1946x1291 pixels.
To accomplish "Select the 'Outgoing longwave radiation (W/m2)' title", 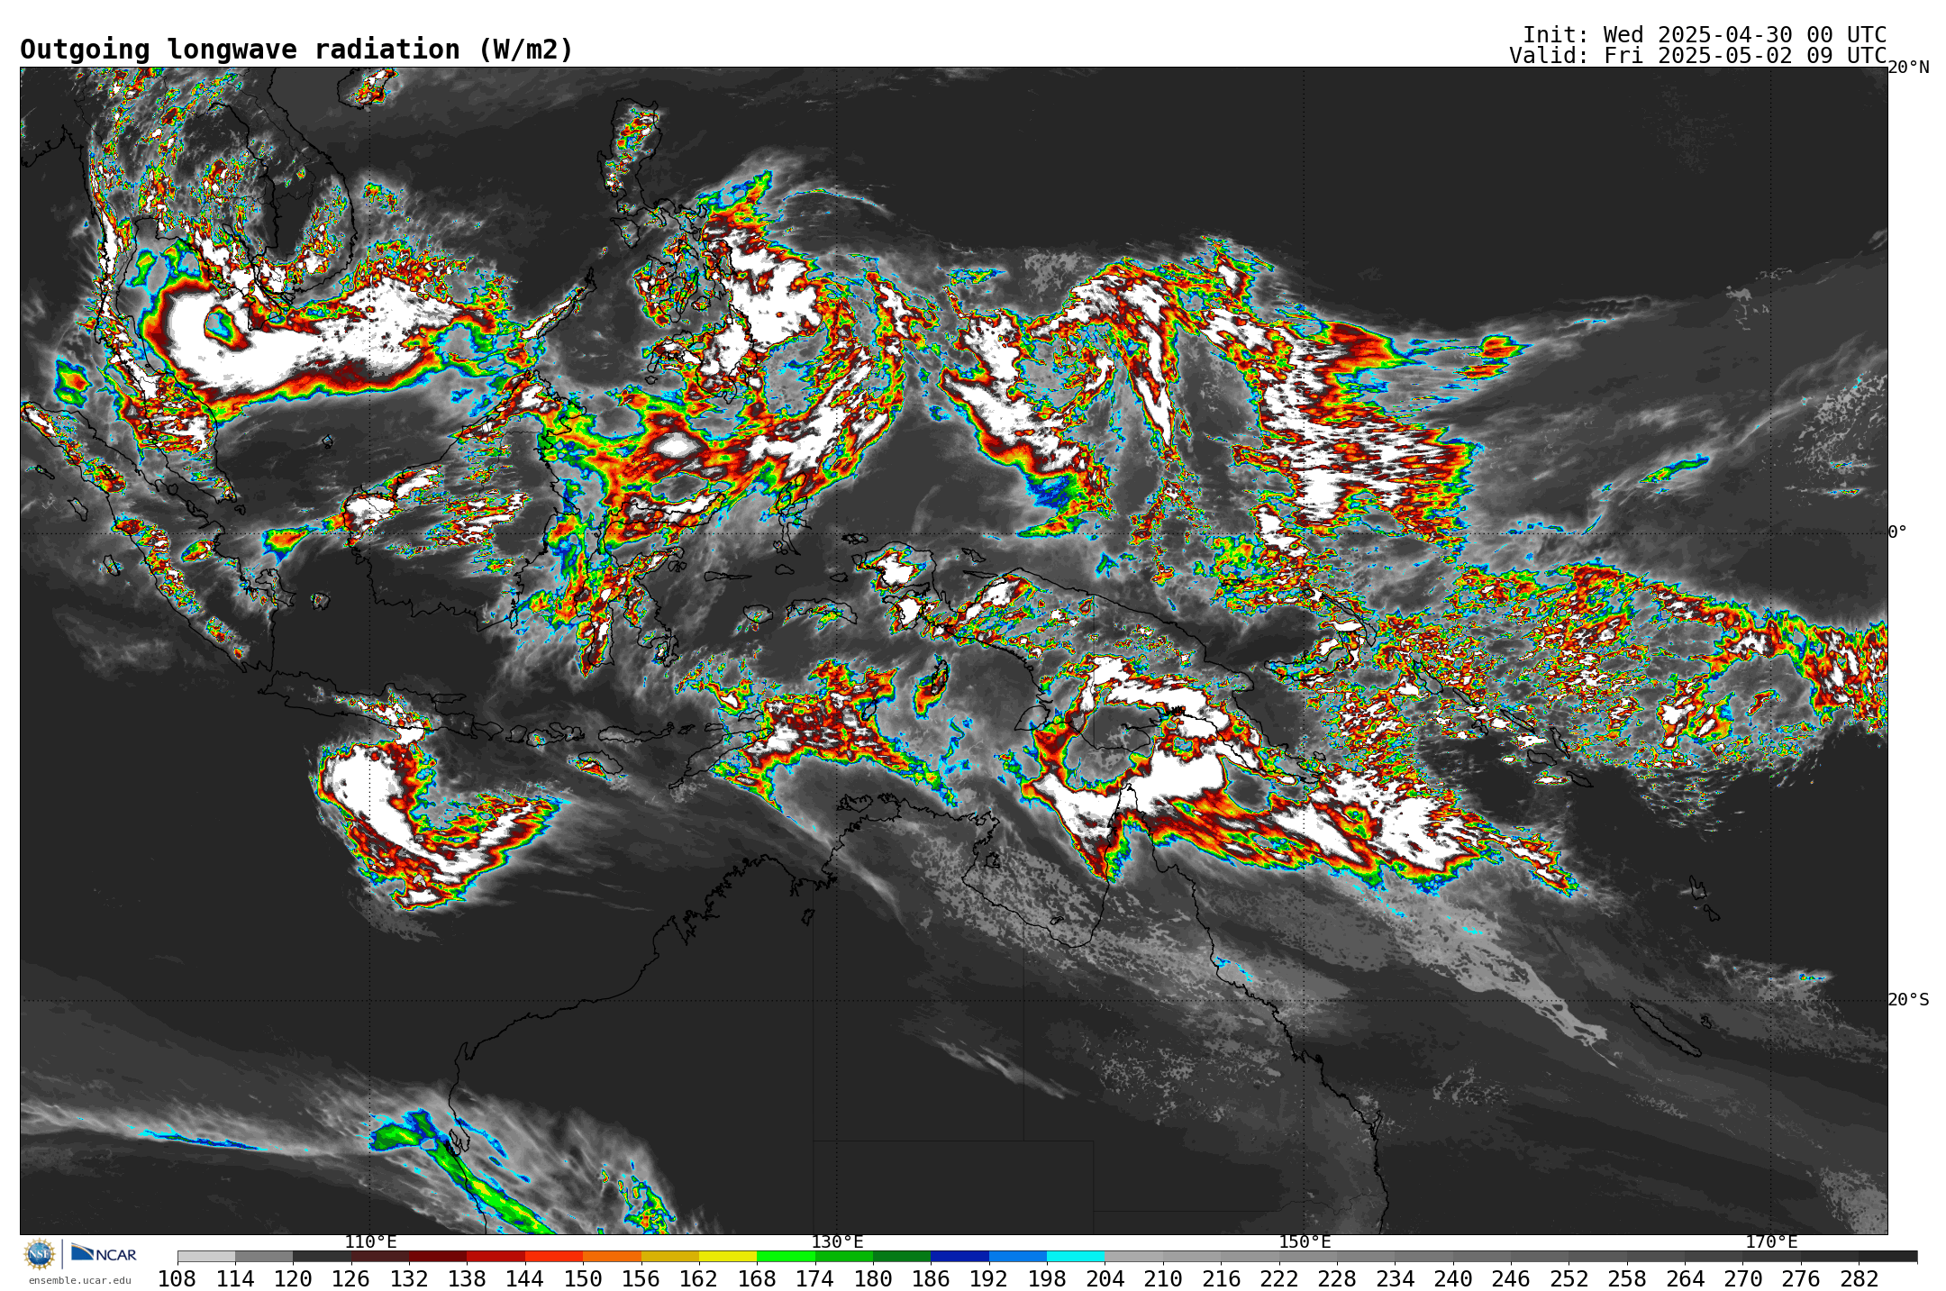I will coord(296,50).
